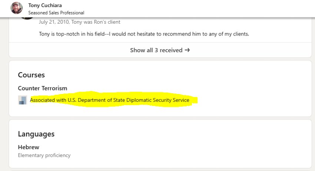Show all 3 received recommendations
Screen dimensions: 315x171
pyautogui.click(x=160, y=50)
